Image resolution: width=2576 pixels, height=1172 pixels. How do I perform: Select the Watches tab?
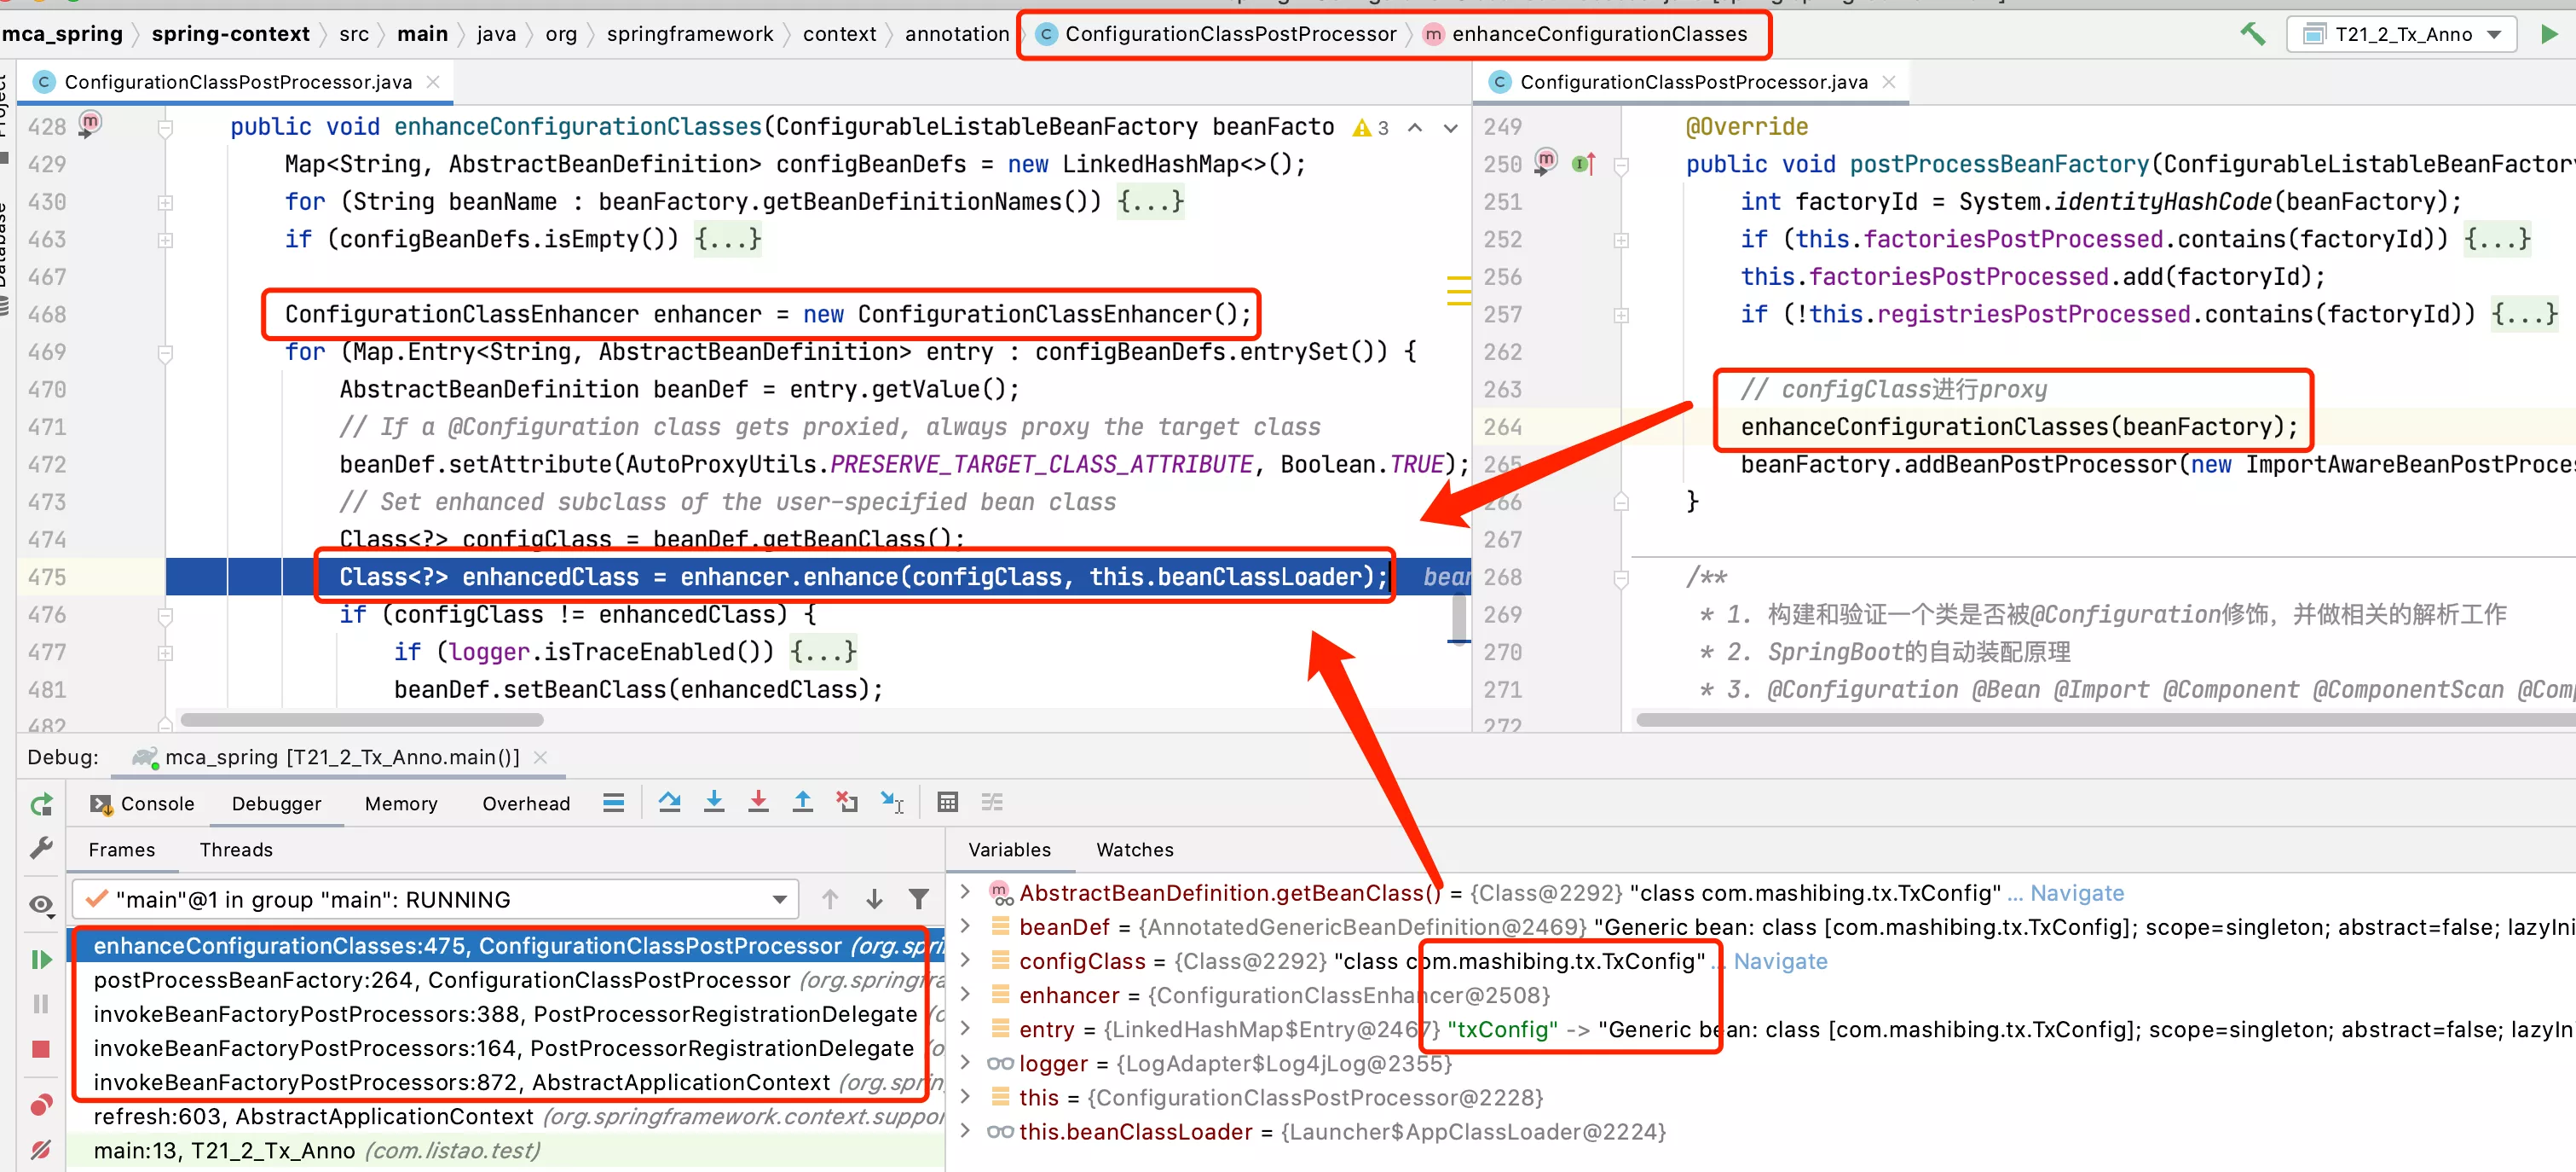coord(1135,850)
